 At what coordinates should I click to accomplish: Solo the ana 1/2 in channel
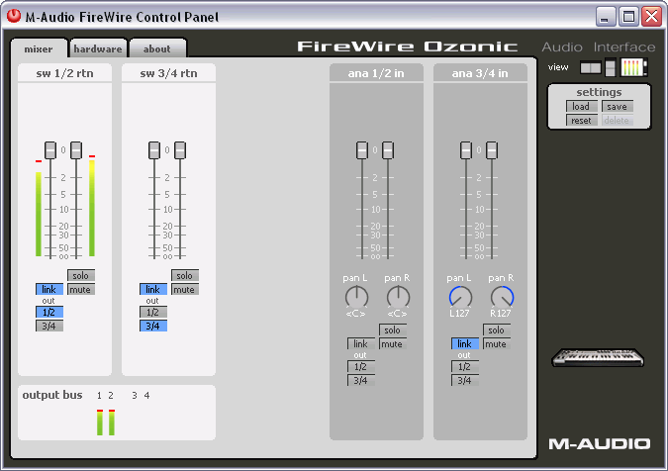(x=392, y=330)
